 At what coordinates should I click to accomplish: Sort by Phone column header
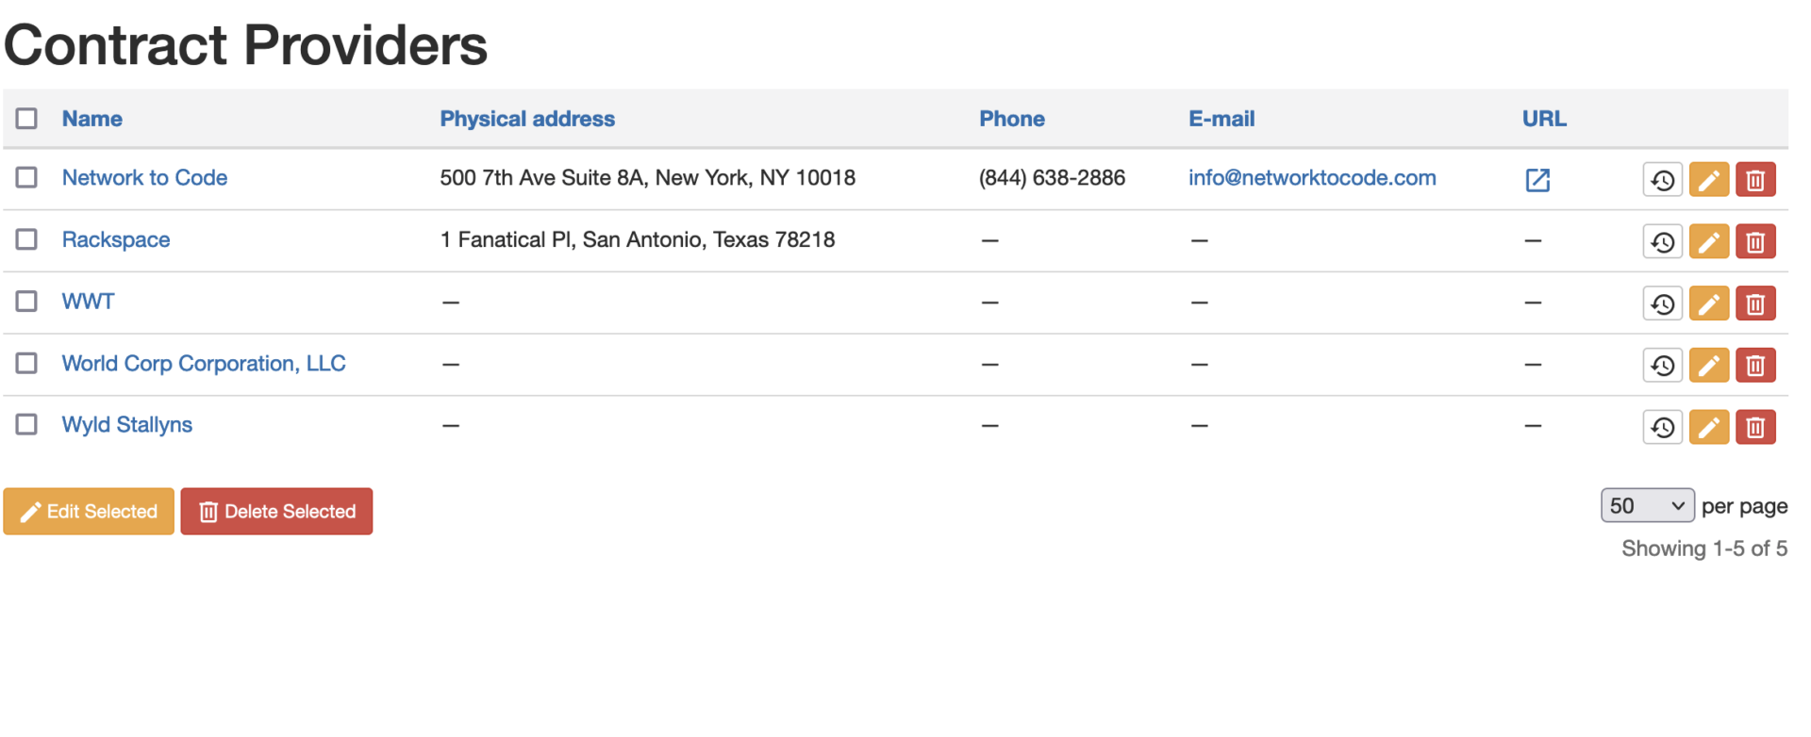[x=1012, y=119]
